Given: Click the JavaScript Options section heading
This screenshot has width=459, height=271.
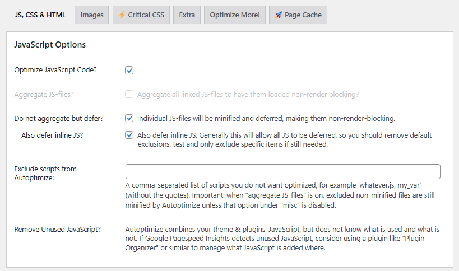Looking at the screenshot, I should click(50, 45).
